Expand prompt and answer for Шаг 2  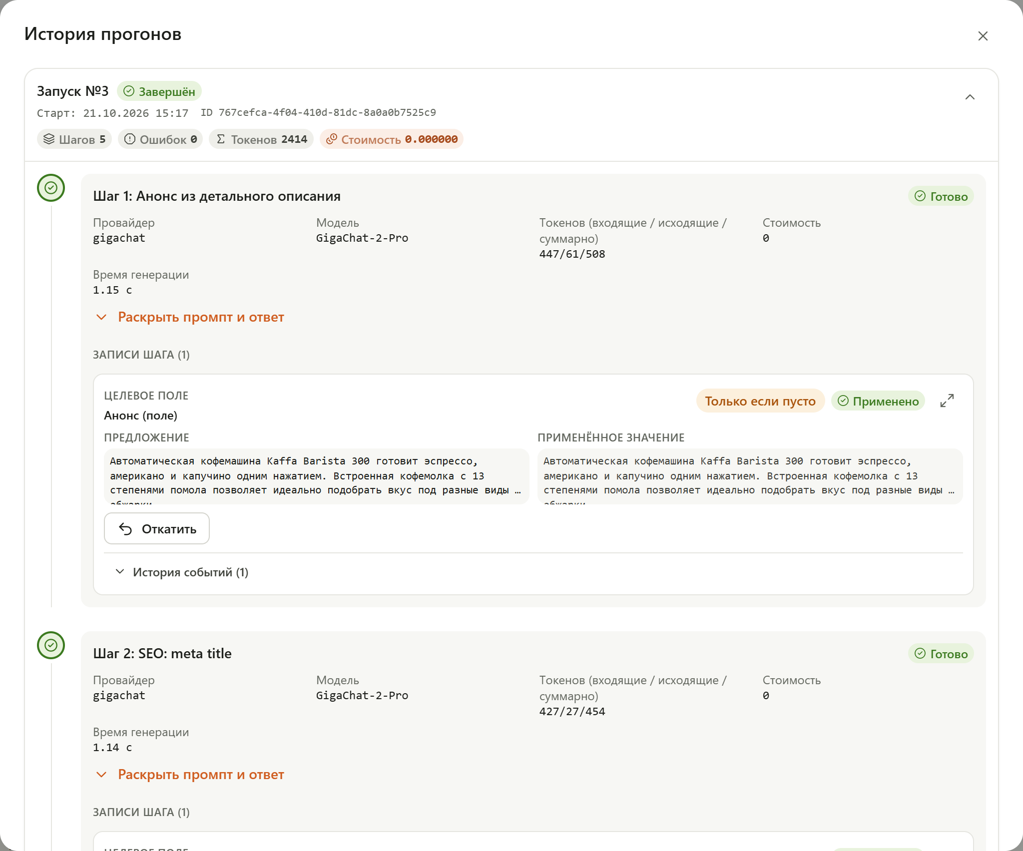tap(189, 775)
